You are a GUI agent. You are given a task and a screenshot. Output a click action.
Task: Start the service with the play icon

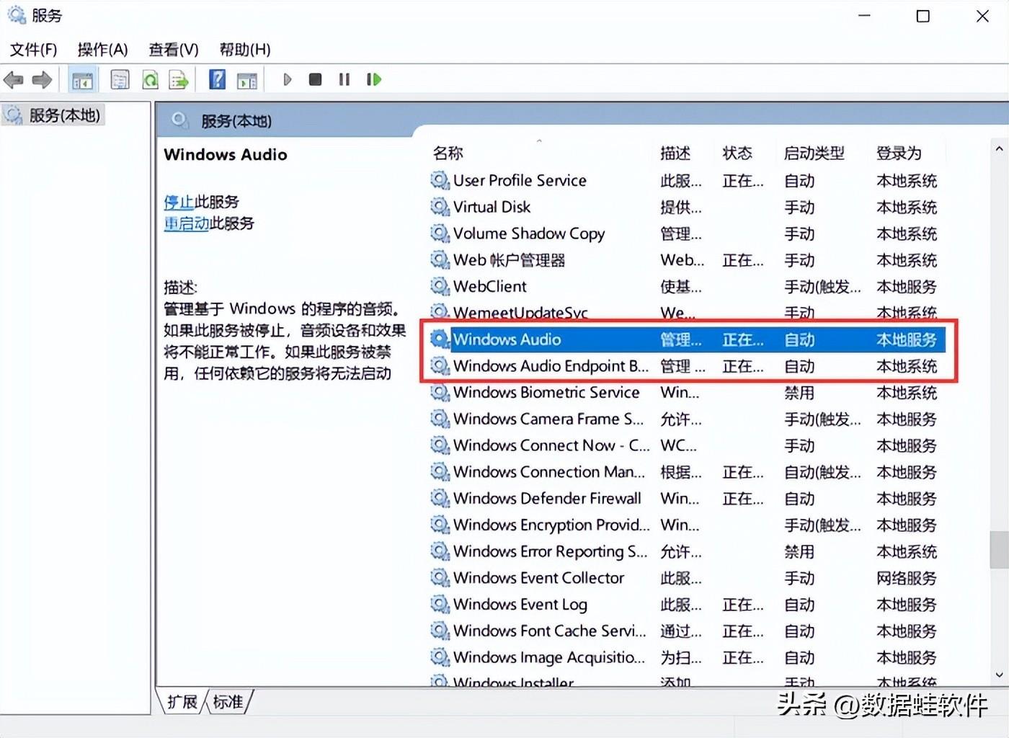click(x=287, y=79)
